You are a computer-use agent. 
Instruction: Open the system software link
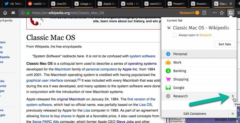tap(142, 56)
